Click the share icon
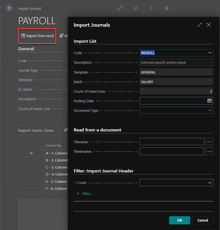Screen dimensions: 220x230 click(x=135, y=8)
